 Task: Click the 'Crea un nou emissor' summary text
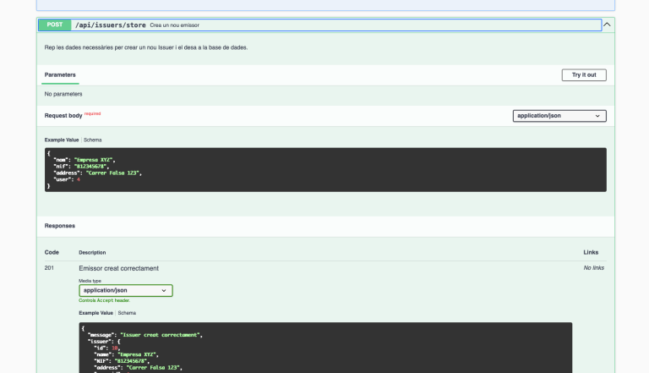tap(175, 25)
